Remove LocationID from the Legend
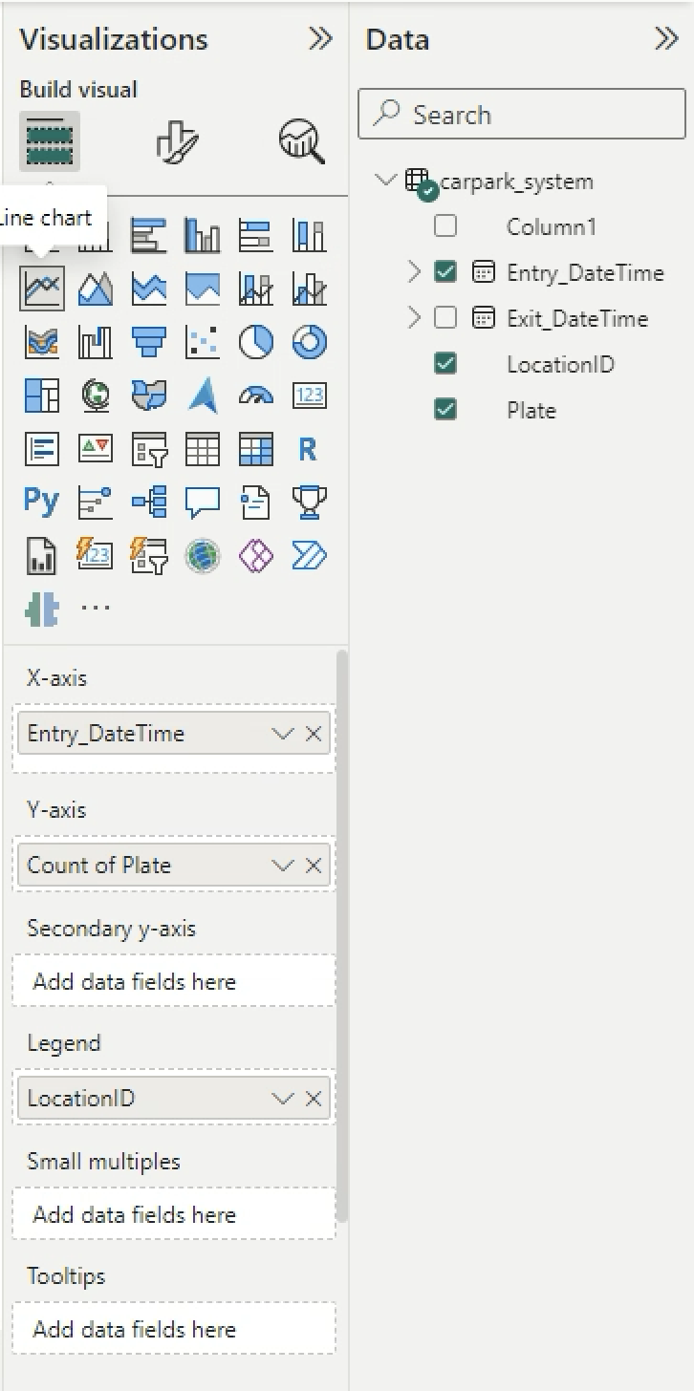The height and width of the screenshot is (1391, 694). pyautogui.click(x=314, y=1099)
